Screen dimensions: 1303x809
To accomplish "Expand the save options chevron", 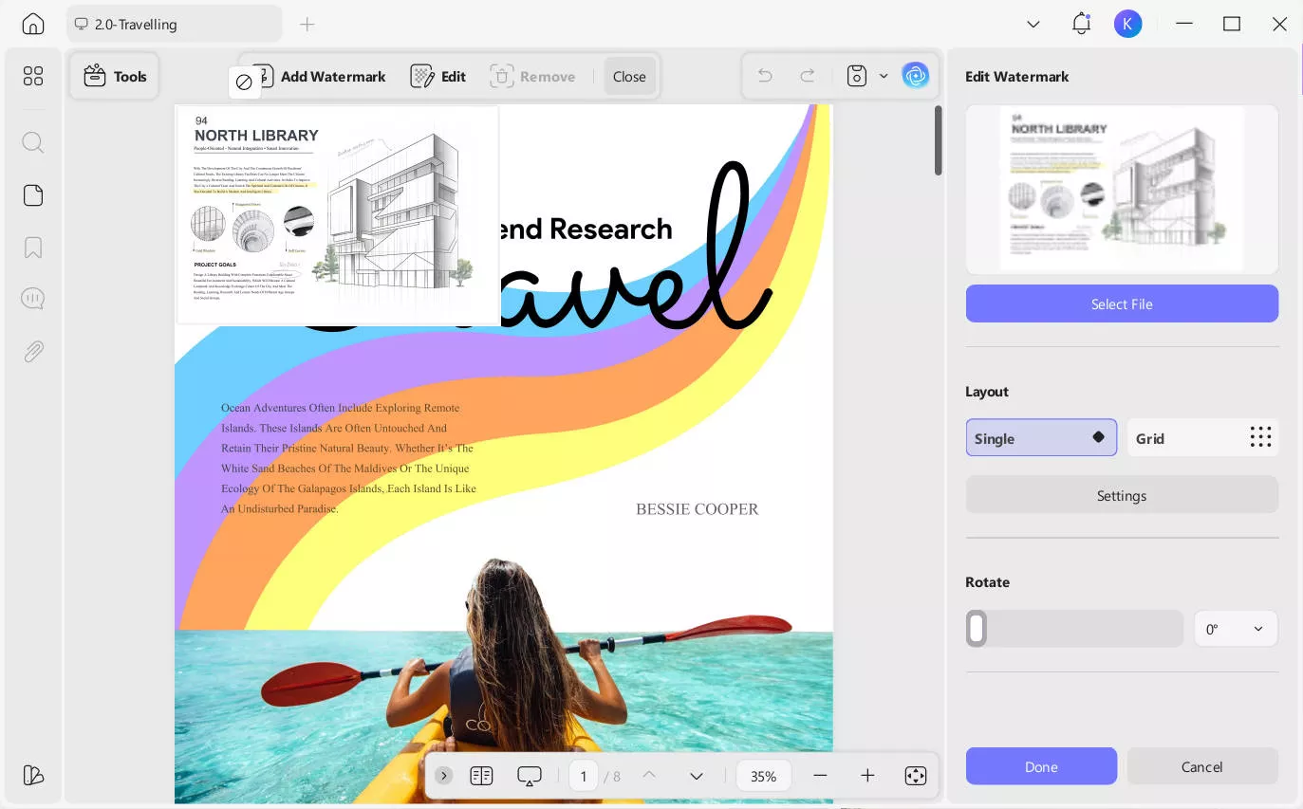I will 883,75.
